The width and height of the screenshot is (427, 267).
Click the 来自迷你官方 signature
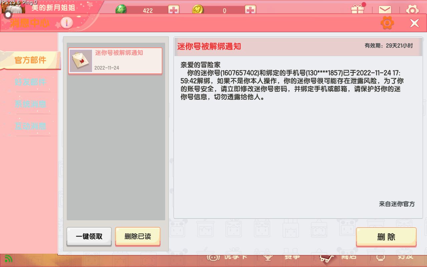coord(397,204)
